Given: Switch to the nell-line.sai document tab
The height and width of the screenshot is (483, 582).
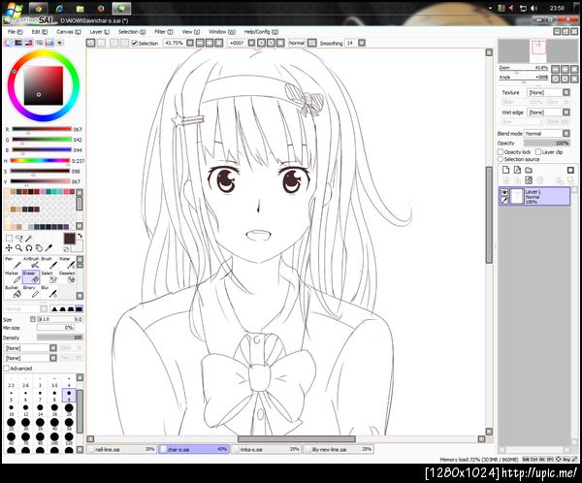Looking at the screenshot, I should tap(122, 449).
